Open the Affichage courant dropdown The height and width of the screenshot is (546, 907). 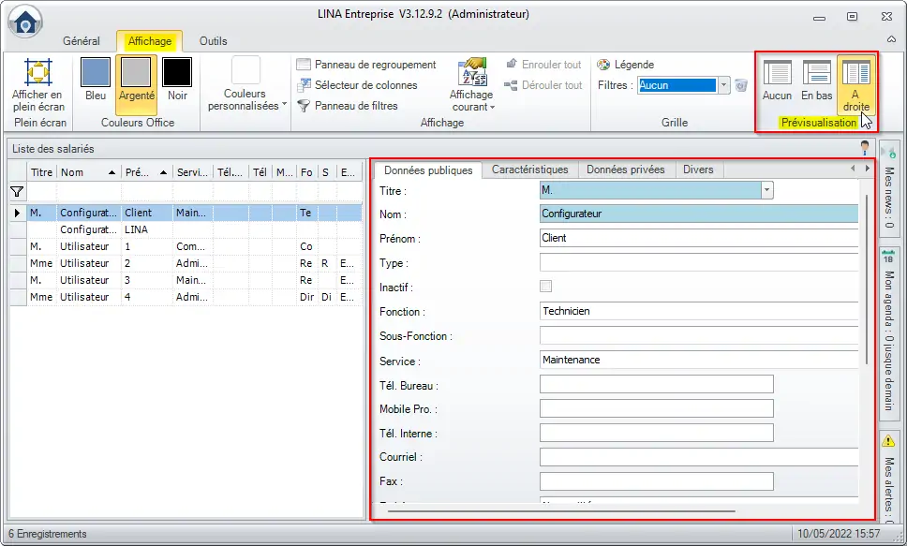472,84
